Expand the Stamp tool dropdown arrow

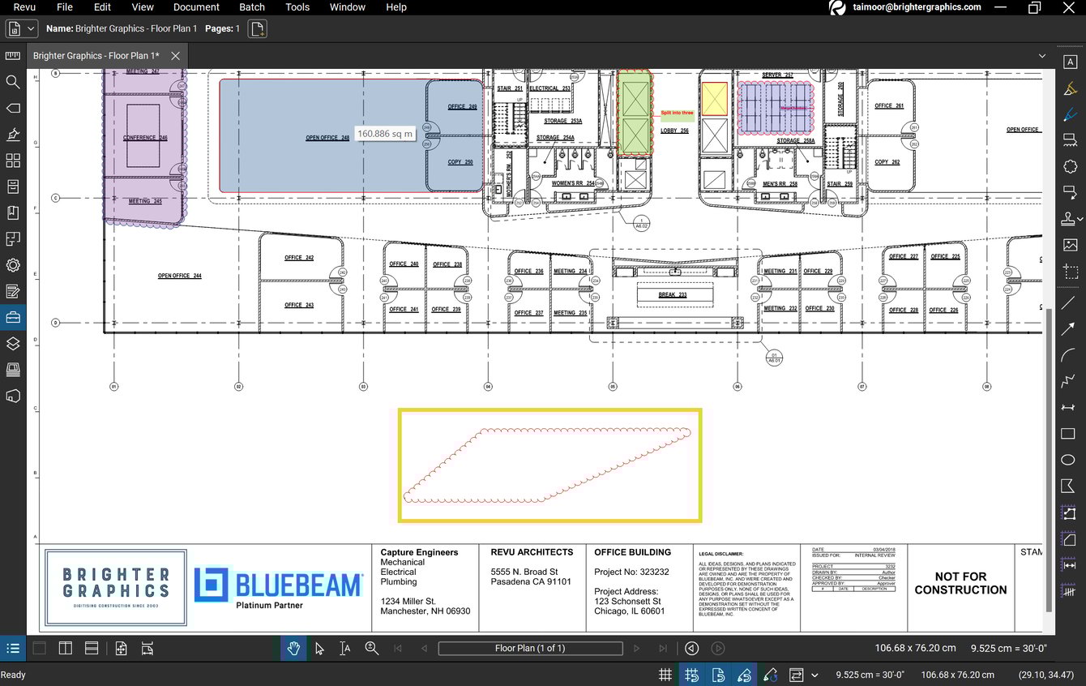click(x=1081, y=217)
